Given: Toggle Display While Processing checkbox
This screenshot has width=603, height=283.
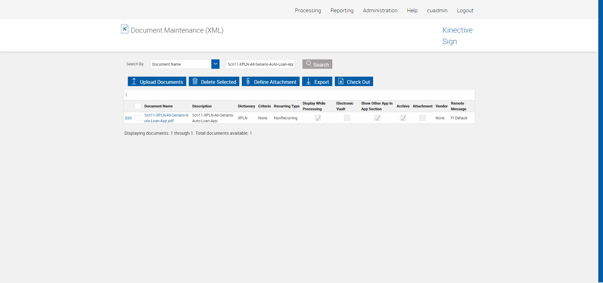Looking at the screenshot, I should tap(318, 118).
